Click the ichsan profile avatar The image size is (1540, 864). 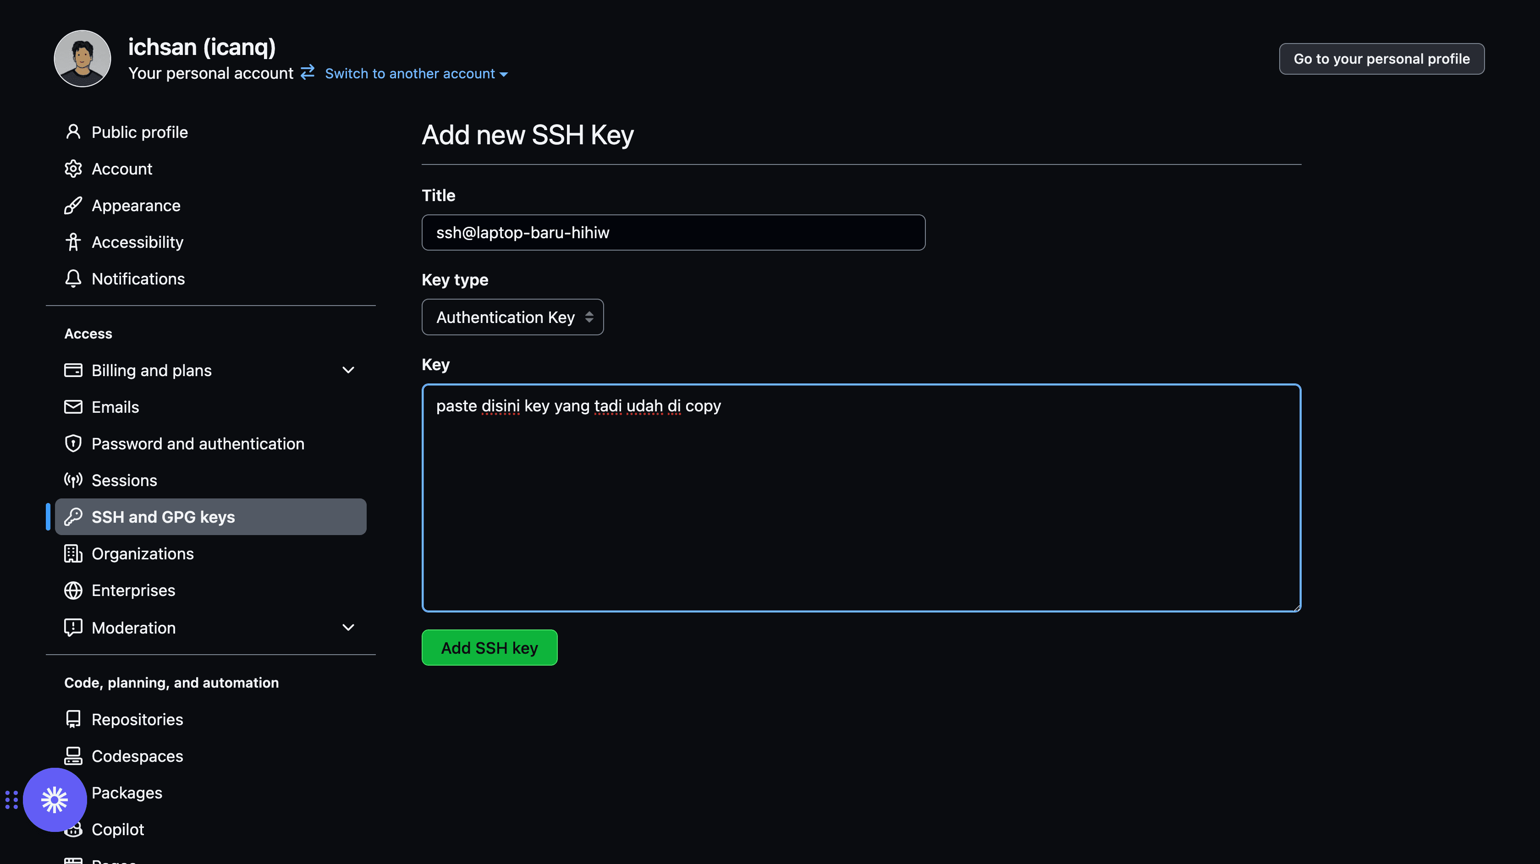click(82, 59)
